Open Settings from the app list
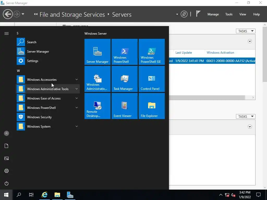The width and height of the screenshot is (267, 200). pyautogui.click(x=48, y=61)
